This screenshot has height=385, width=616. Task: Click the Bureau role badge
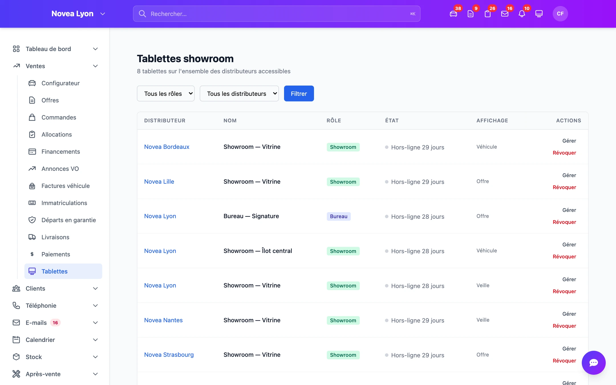point(339,216)
